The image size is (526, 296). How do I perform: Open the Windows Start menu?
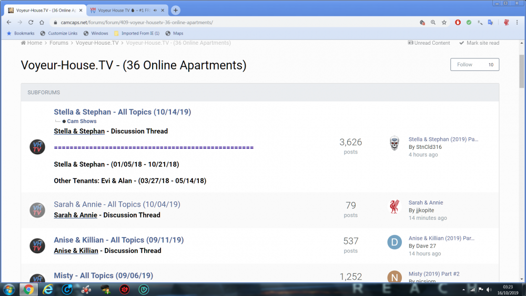9,289
